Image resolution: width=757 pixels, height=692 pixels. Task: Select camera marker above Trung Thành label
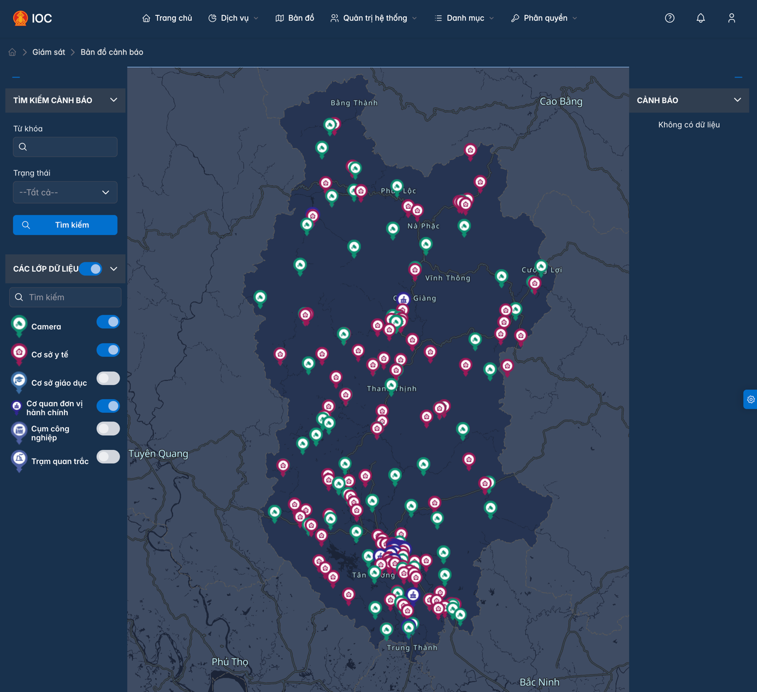[x=409, y=629]
